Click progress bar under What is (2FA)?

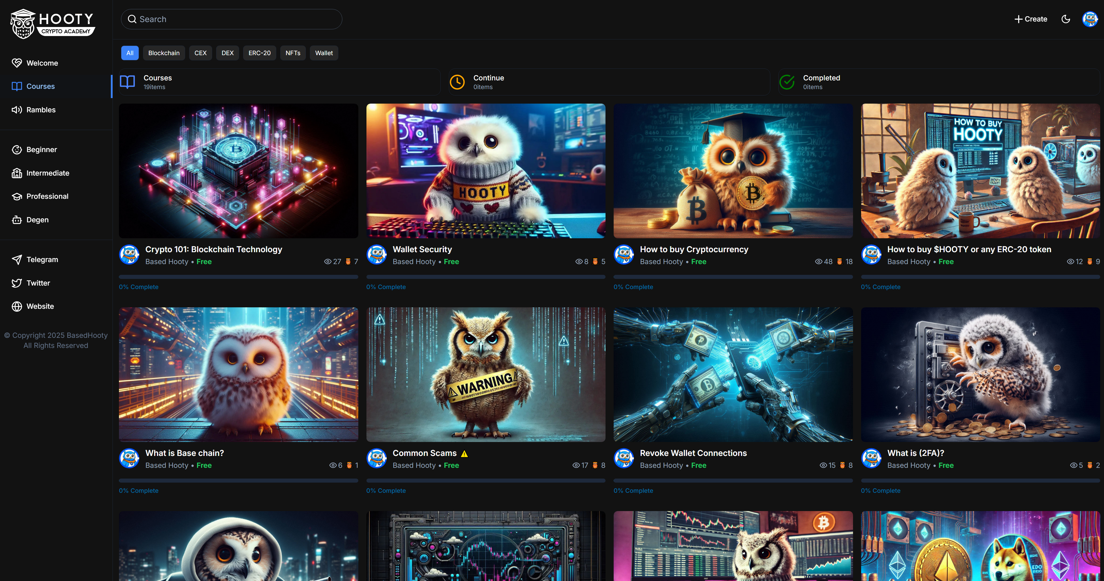pos(981,481)
